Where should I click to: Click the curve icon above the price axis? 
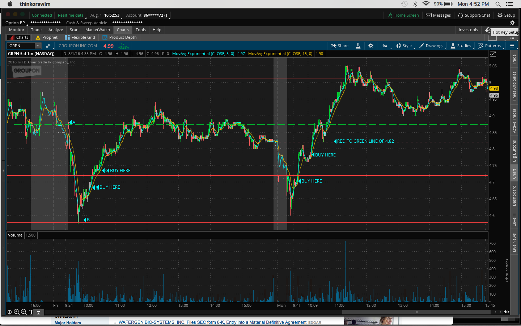[493, 54]
